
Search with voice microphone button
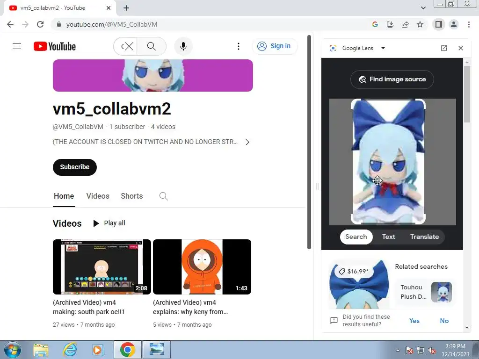(x=183, y=46)
